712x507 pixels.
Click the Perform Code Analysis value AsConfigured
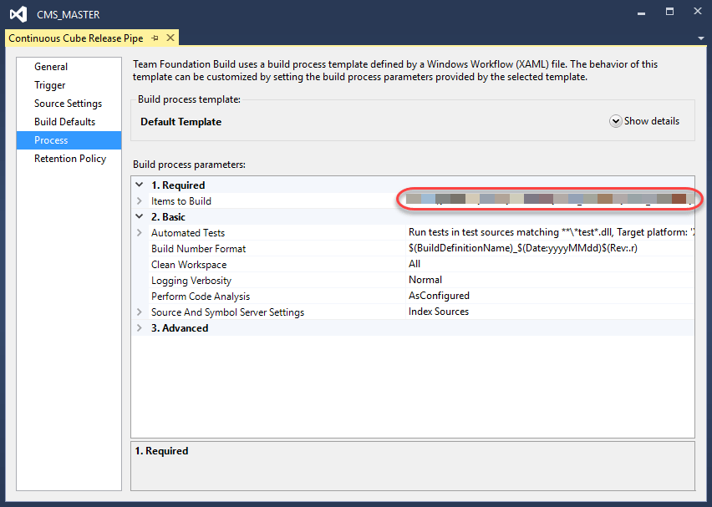[x=439, y=296]
